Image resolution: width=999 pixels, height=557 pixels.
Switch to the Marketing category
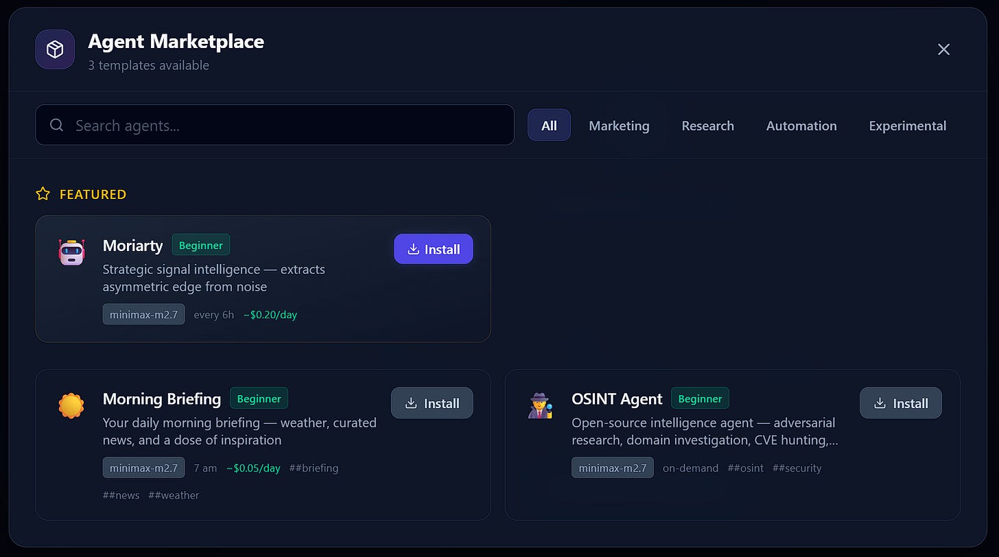[619, 126]
